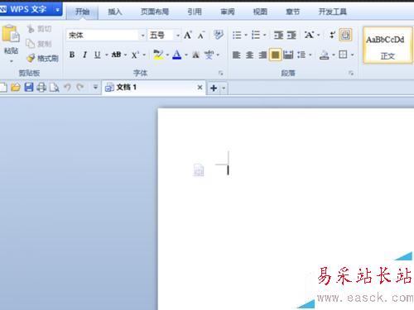This screenshot has width=414, height=310.
Task: Open the font name 宋体 dropdown
Action: click(x=142, y=36)
